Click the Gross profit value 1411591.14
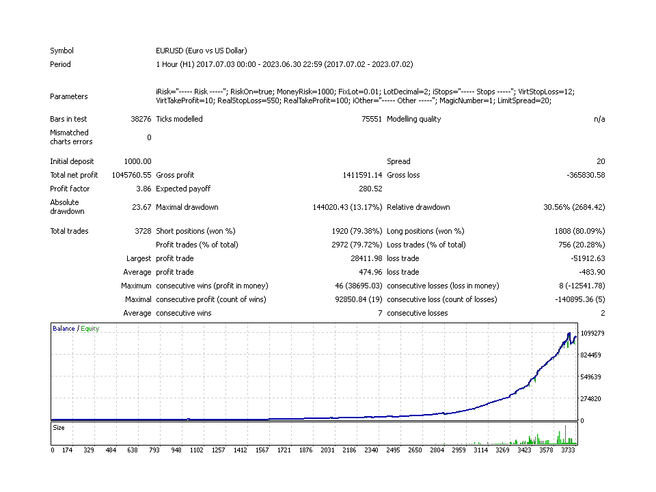656x492 pixels. tap(362, 176)
